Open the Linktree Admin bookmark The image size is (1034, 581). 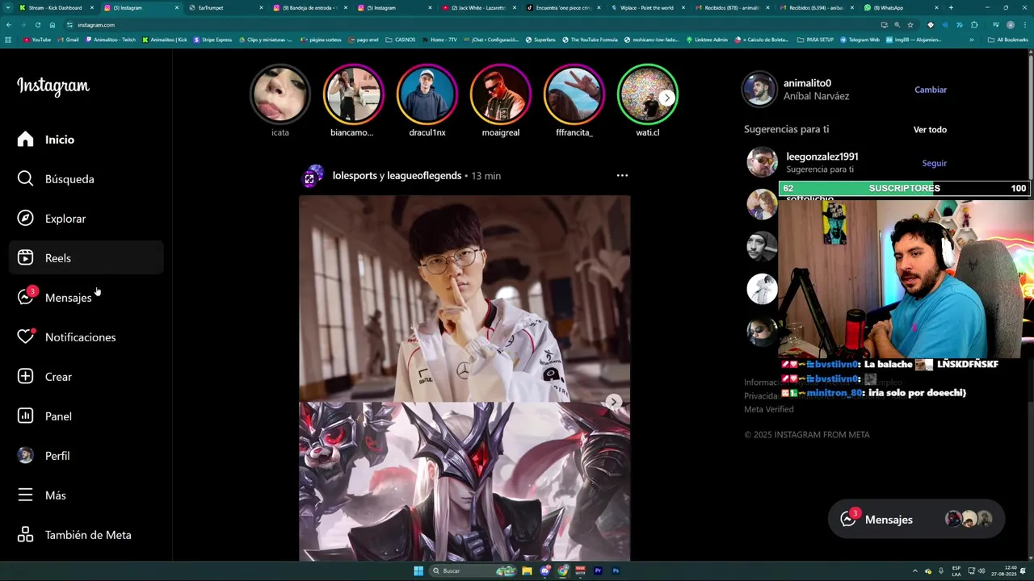click(707, 40)
